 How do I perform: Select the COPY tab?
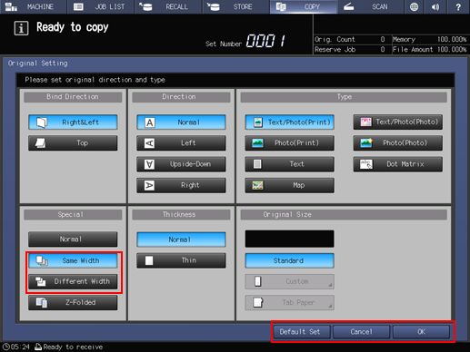[x=304, y=6]
